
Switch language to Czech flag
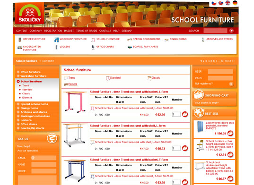point(214,3)
